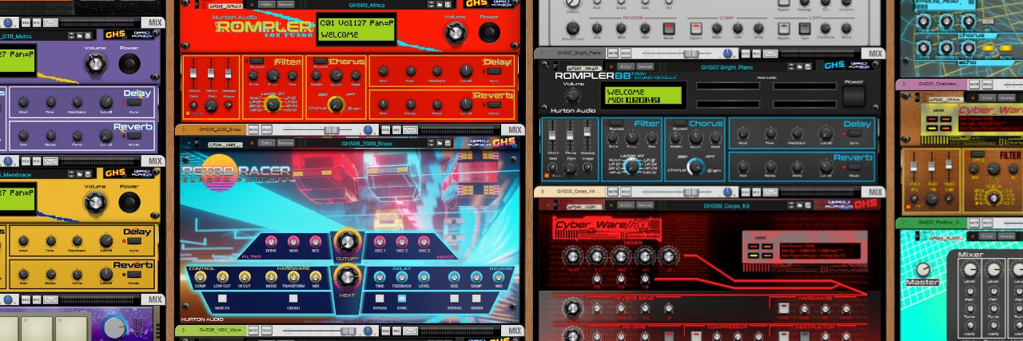
Task: Click the Power button on Rompler Con Fuego
Action: point(489,33)
